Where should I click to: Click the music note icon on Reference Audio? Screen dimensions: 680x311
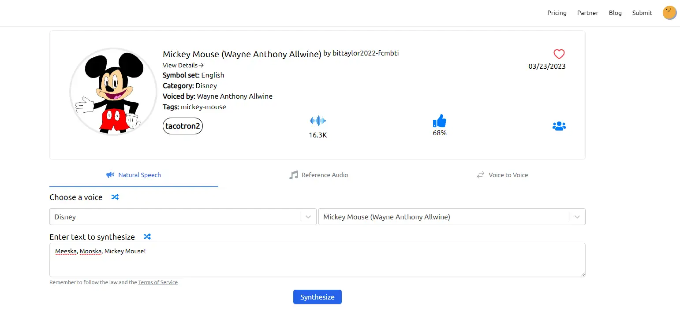pos(294,175)
